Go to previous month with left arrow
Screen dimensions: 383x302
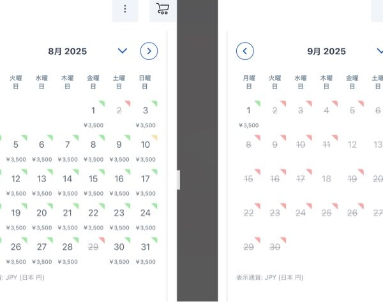[x=245, y=51]
